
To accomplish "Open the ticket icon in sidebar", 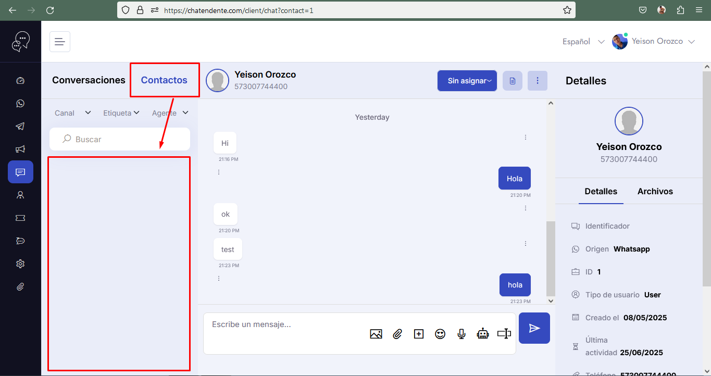I will pos(20,218).
